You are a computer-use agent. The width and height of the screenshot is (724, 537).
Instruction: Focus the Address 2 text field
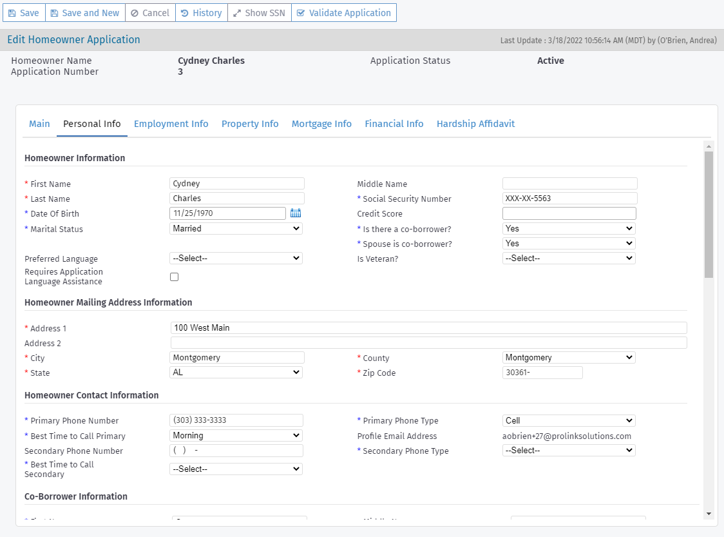point(428,342)
